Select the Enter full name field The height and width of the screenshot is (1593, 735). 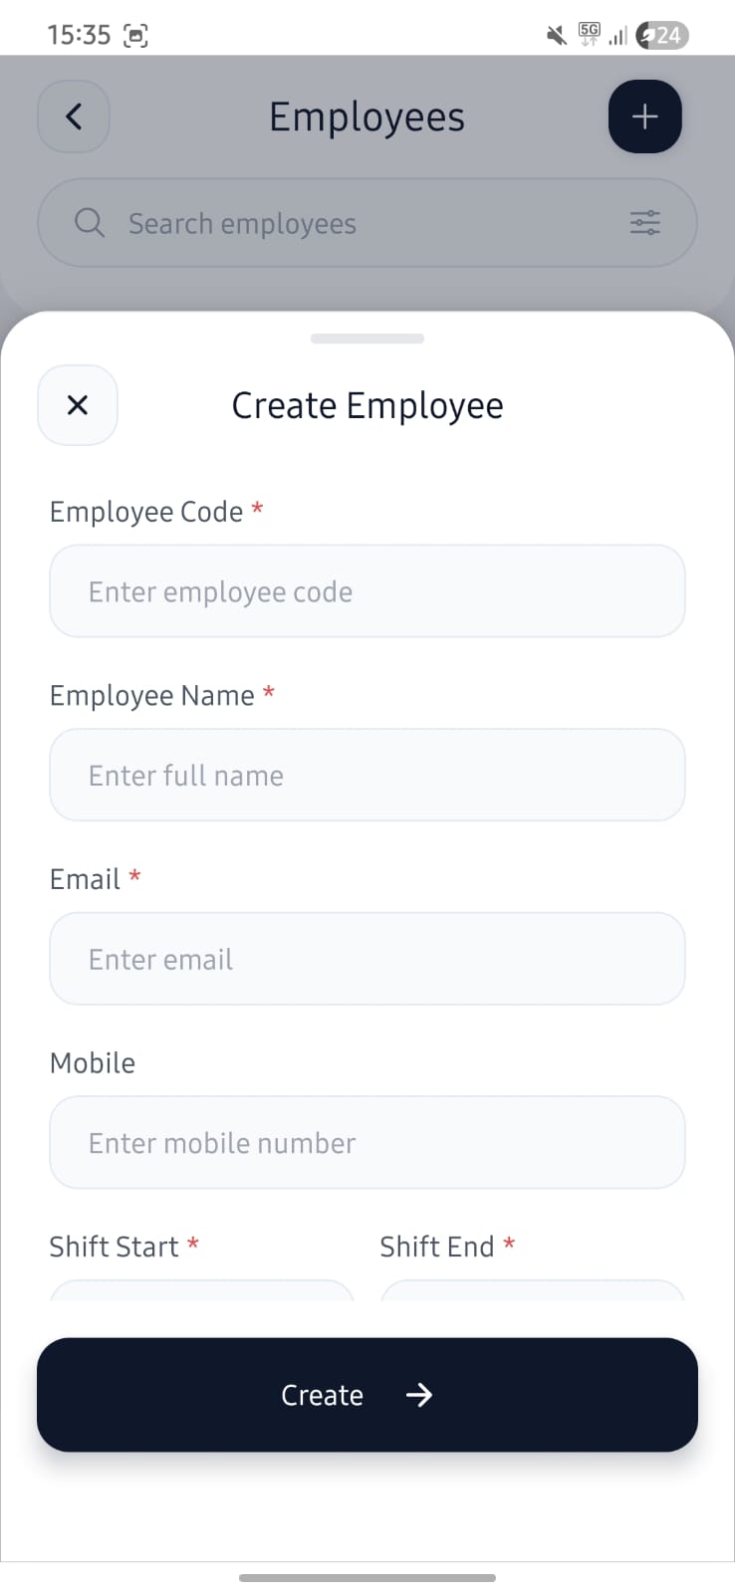(367, 775)
